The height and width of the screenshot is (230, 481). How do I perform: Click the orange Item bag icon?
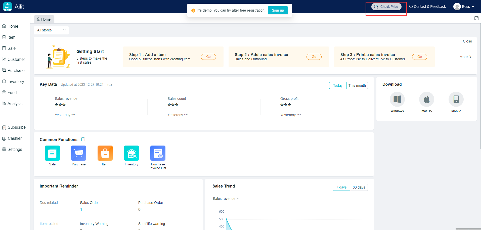[x=105, y=153]
